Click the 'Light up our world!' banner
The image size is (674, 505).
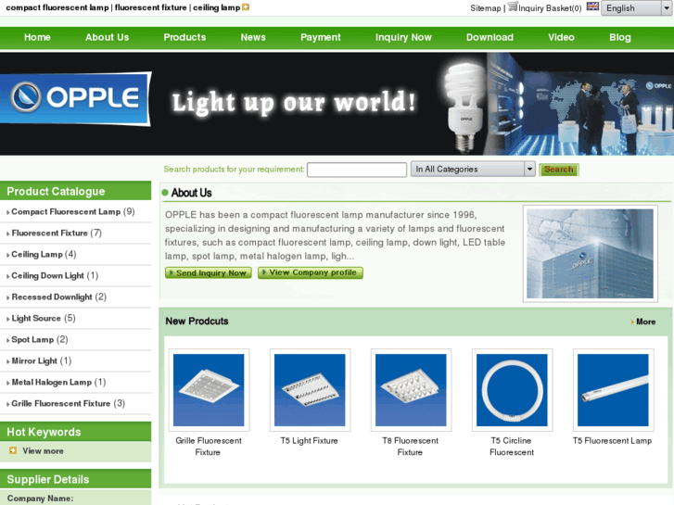294,103
